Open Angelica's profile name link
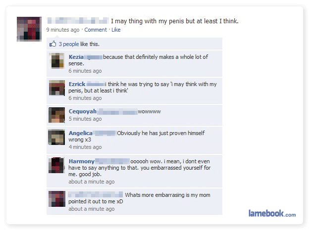The height and width of the screenshot is (233, 312). click(81, 133)
